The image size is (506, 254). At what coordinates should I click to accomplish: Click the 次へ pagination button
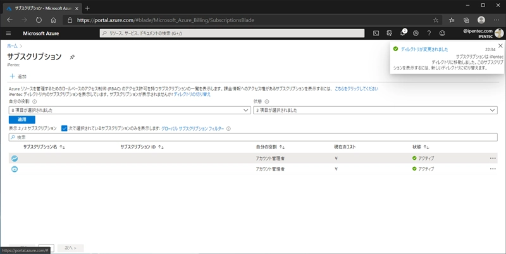click(71, 248)
